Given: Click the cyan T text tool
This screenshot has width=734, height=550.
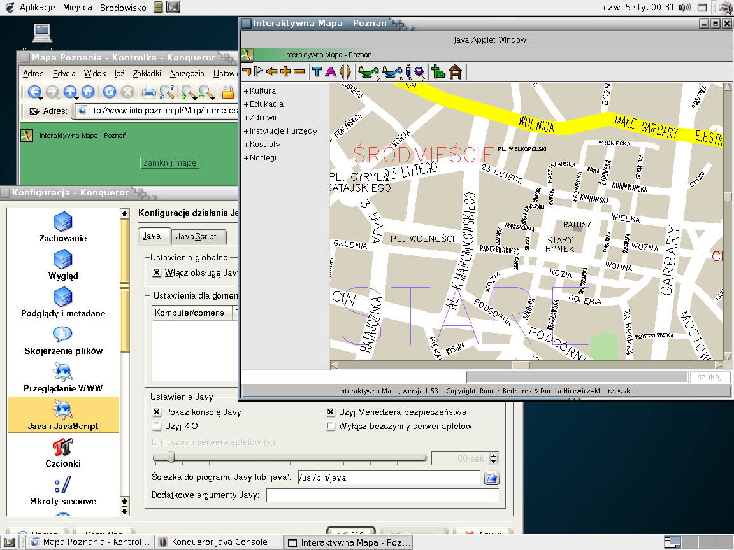Looking at the screenshot, I should (x=317, y=71).
